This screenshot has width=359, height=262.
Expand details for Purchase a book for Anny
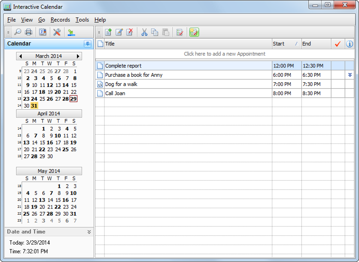[349, 74]
